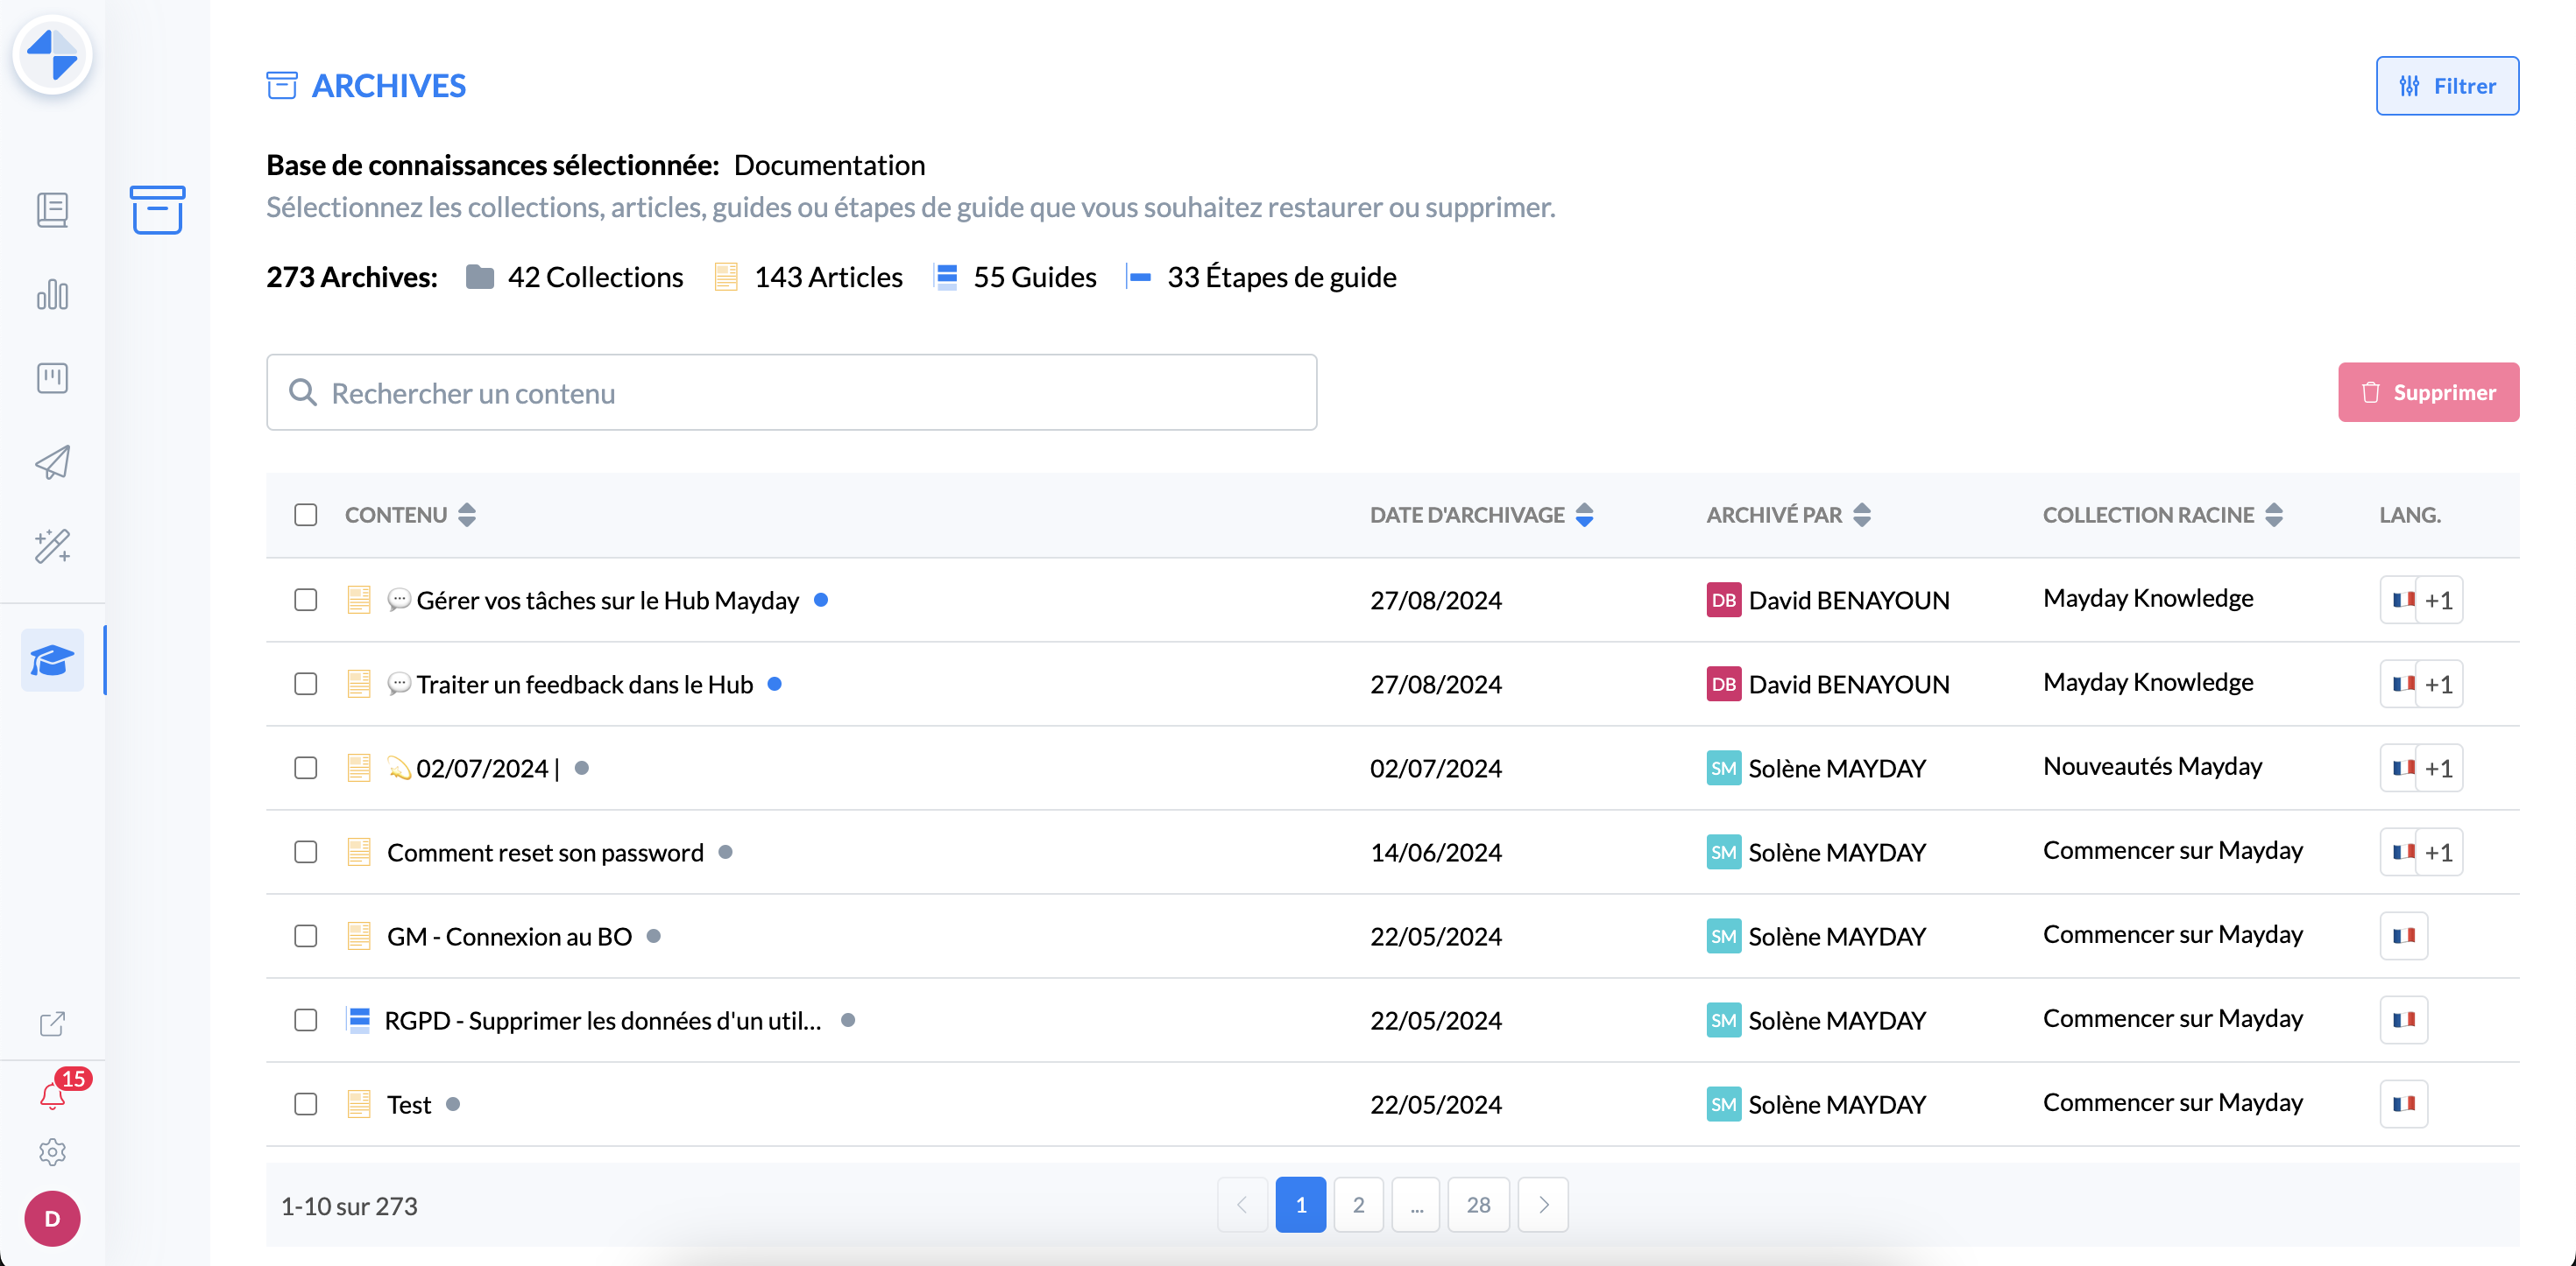Viewport: 2576px width, 1266px height.
Task: Open notifications bell with 15 badge
Action: tap(52, 1095)
